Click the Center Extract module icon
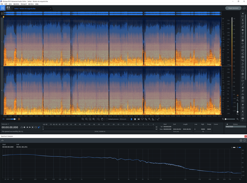This screenshot has width=247, height=183. [x=243, y=30]
